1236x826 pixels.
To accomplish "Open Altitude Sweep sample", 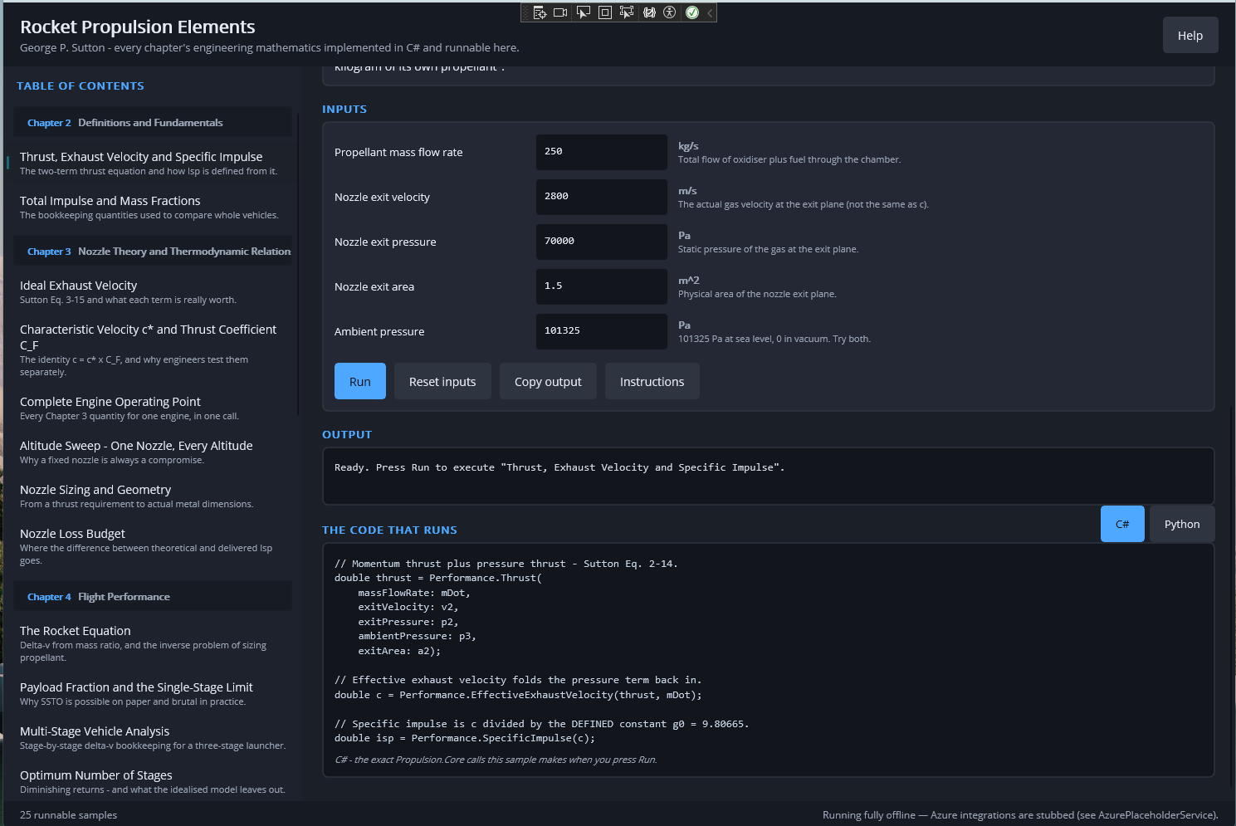I will click(x=153, y=452).
